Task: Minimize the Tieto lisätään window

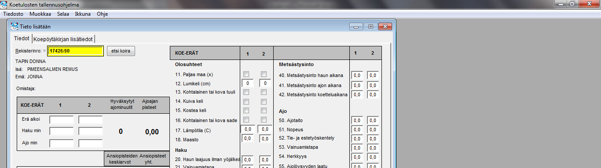Action: pyautogui.click(x=356, y=26)
